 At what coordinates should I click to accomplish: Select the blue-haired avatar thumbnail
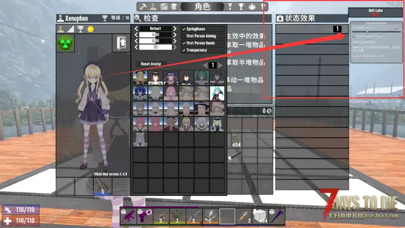coord(140,93)
